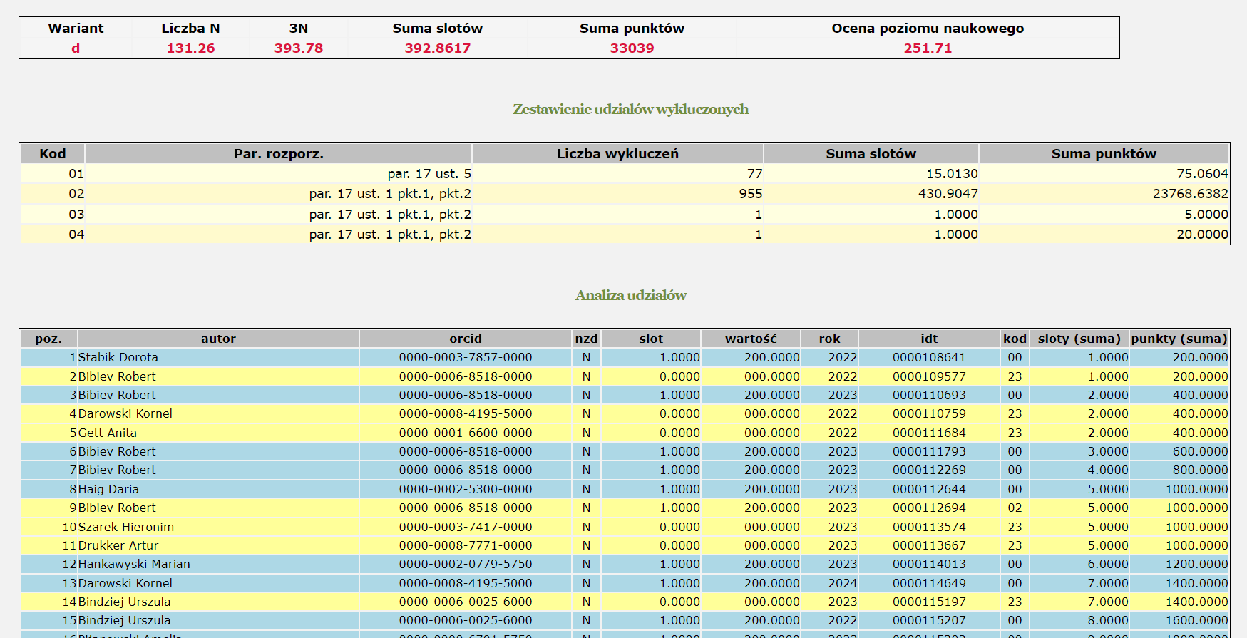Click the 'Liczba N' value 131.26

190,48
